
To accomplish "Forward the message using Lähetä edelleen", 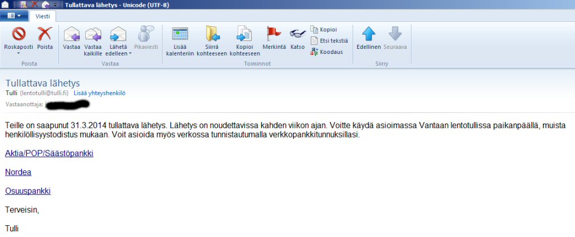I will pos(118,35).
